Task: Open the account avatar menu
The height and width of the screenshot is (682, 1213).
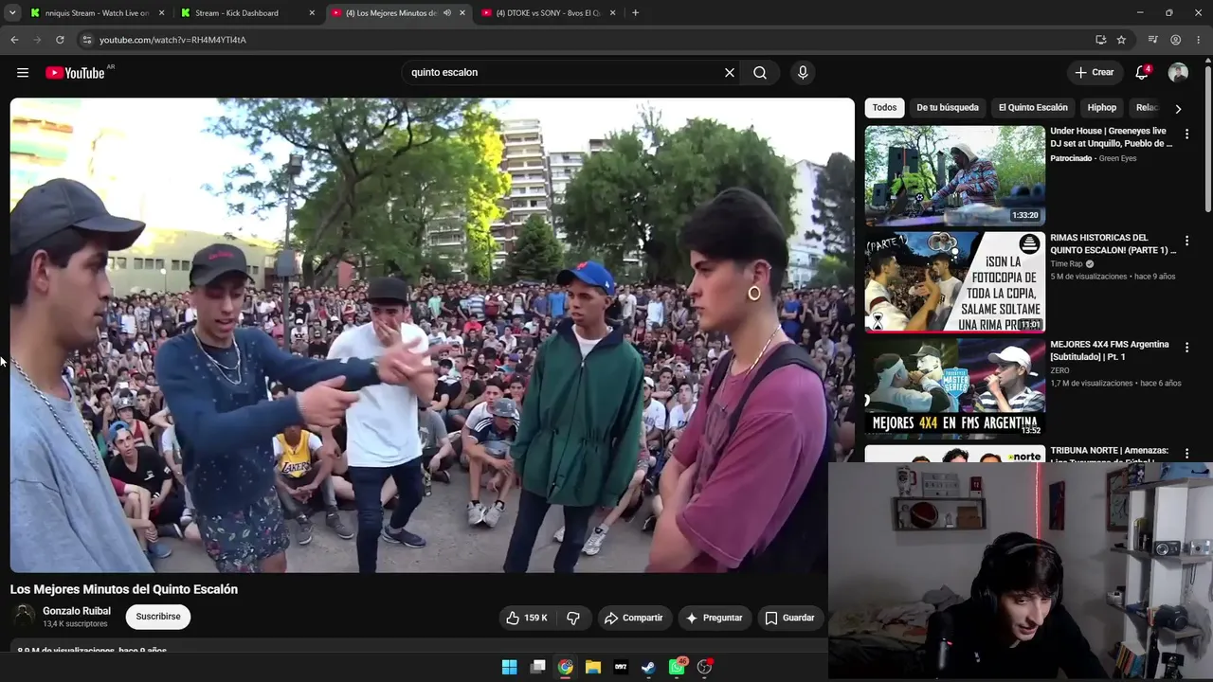Action: coord(1178,73)
